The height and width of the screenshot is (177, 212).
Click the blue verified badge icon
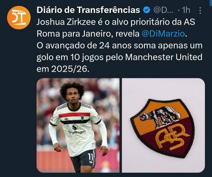click(x=147, y=10)
